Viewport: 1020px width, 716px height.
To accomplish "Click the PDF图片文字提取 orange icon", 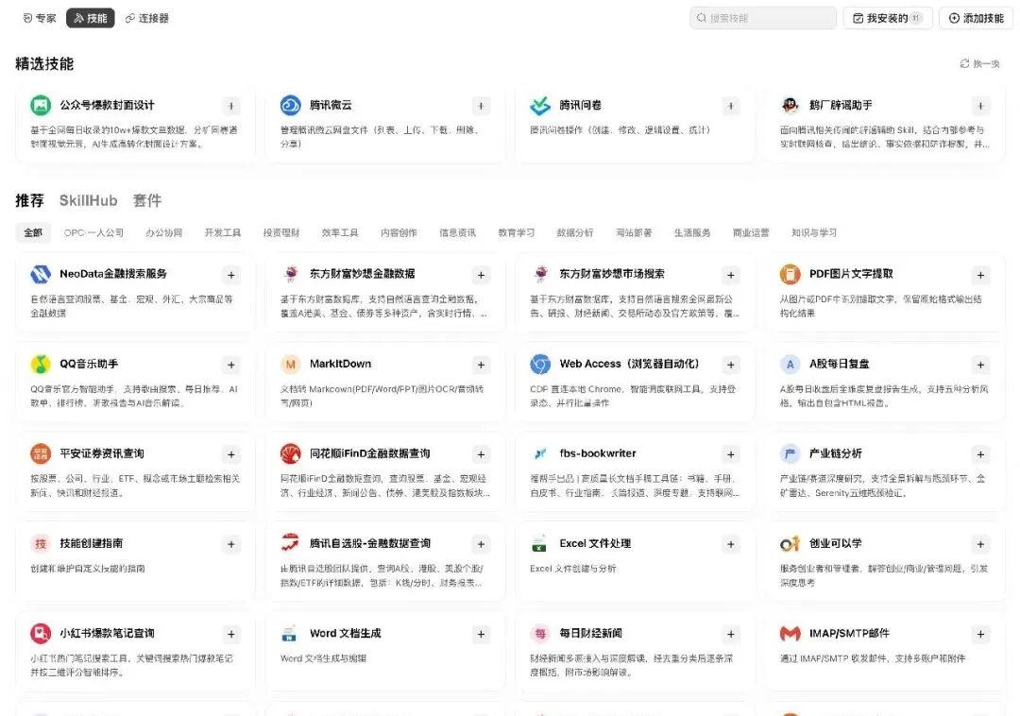I will tap(790, 274).
